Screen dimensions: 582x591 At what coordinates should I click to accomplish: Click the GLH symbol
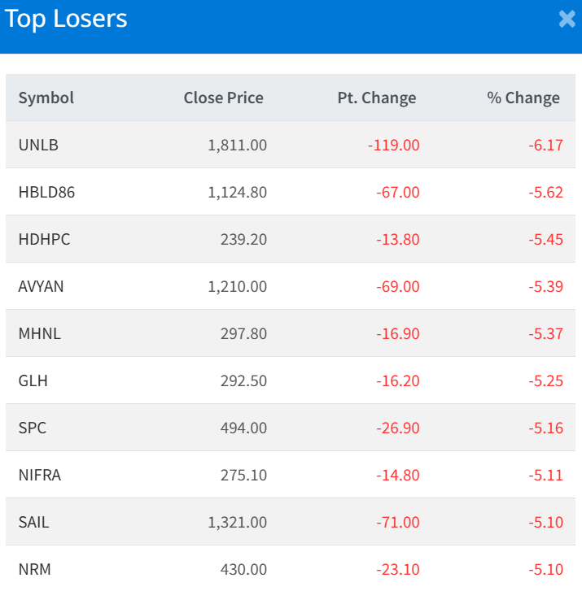(33, 381)
